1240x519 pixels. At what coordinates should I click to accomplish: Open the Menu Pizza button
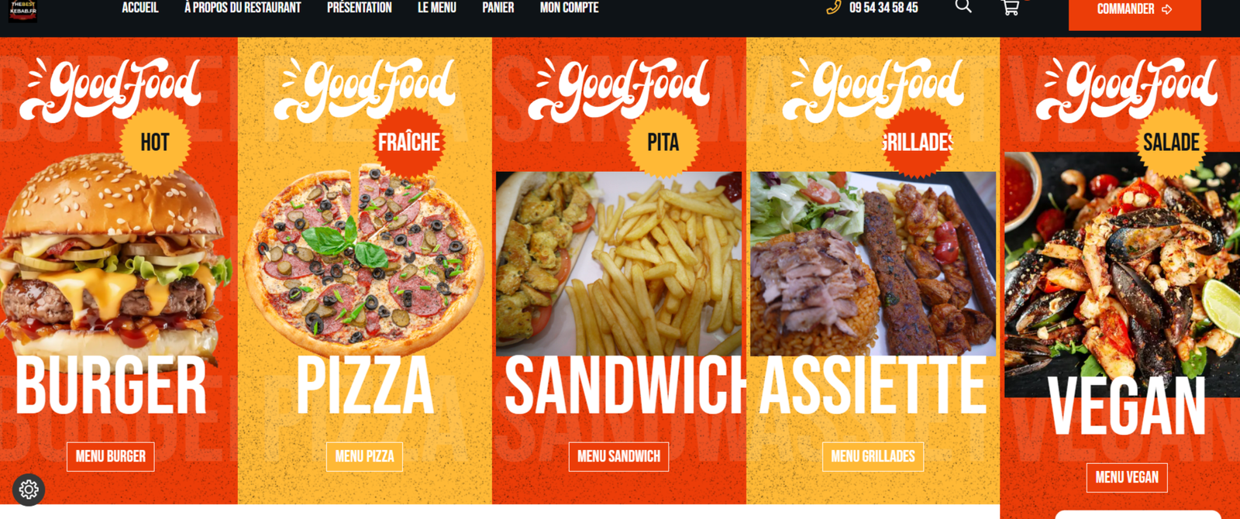[x=365, y=456]
